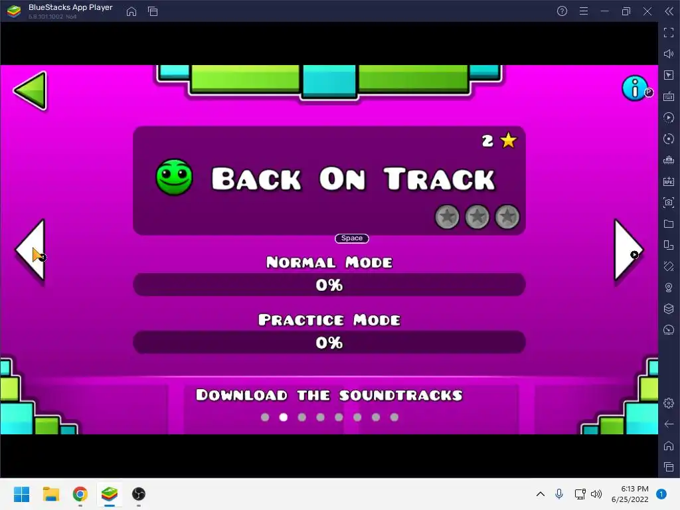The image size is (680, 510).
Task: Click the third gray secret coin
Action: (507, 216)
